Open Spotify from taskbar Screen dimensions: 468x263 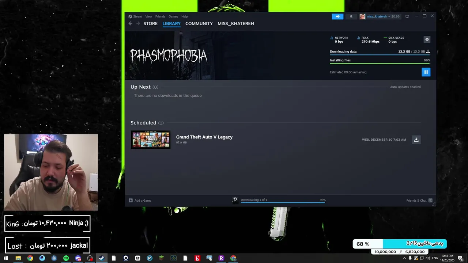click(66, 258)
